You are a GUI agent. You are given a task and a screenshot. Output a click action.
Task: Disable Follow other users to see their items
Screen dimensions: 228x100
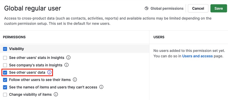pyautogui.click(x=5, y=80)
